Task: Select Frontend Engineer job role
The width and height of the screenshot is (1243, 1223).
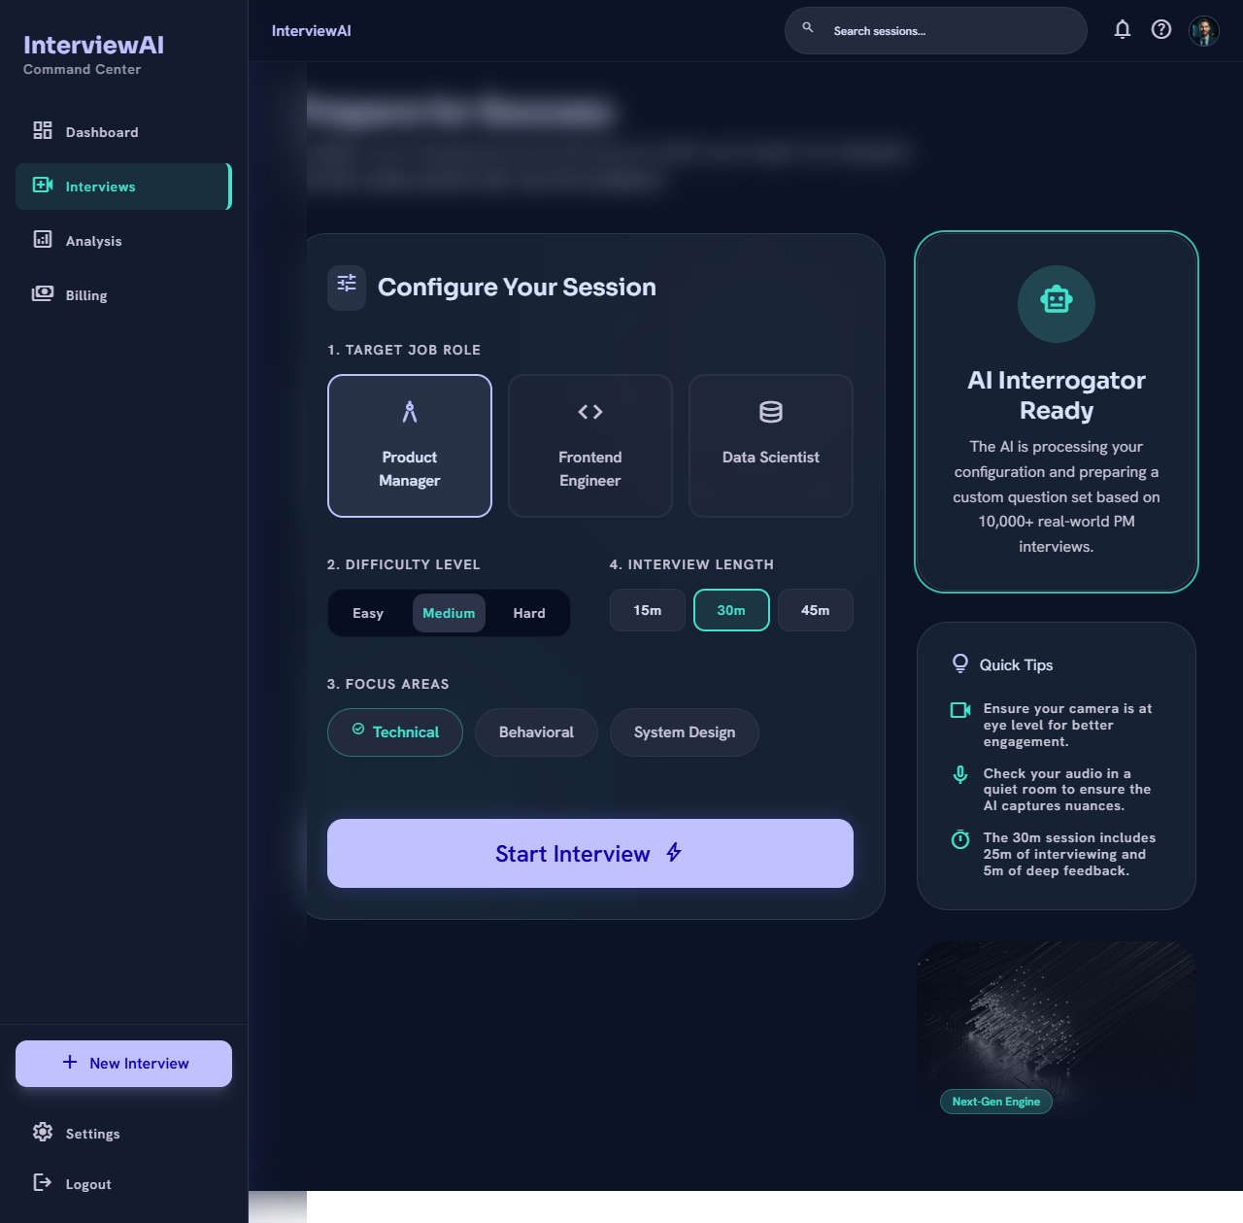Action: point(590,446)
